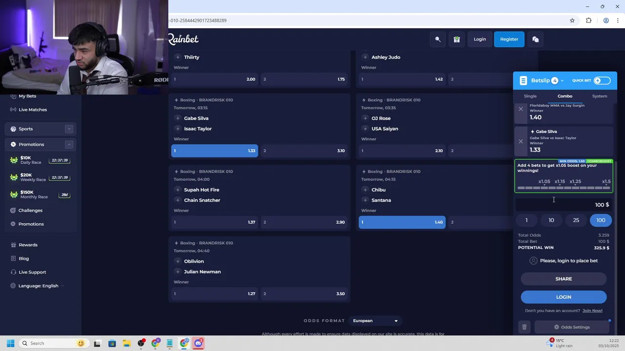Select OJ Rose odds 2.10
Image resolution: width=625 pixels, height=351 pixels.
[x=402, y=151]
